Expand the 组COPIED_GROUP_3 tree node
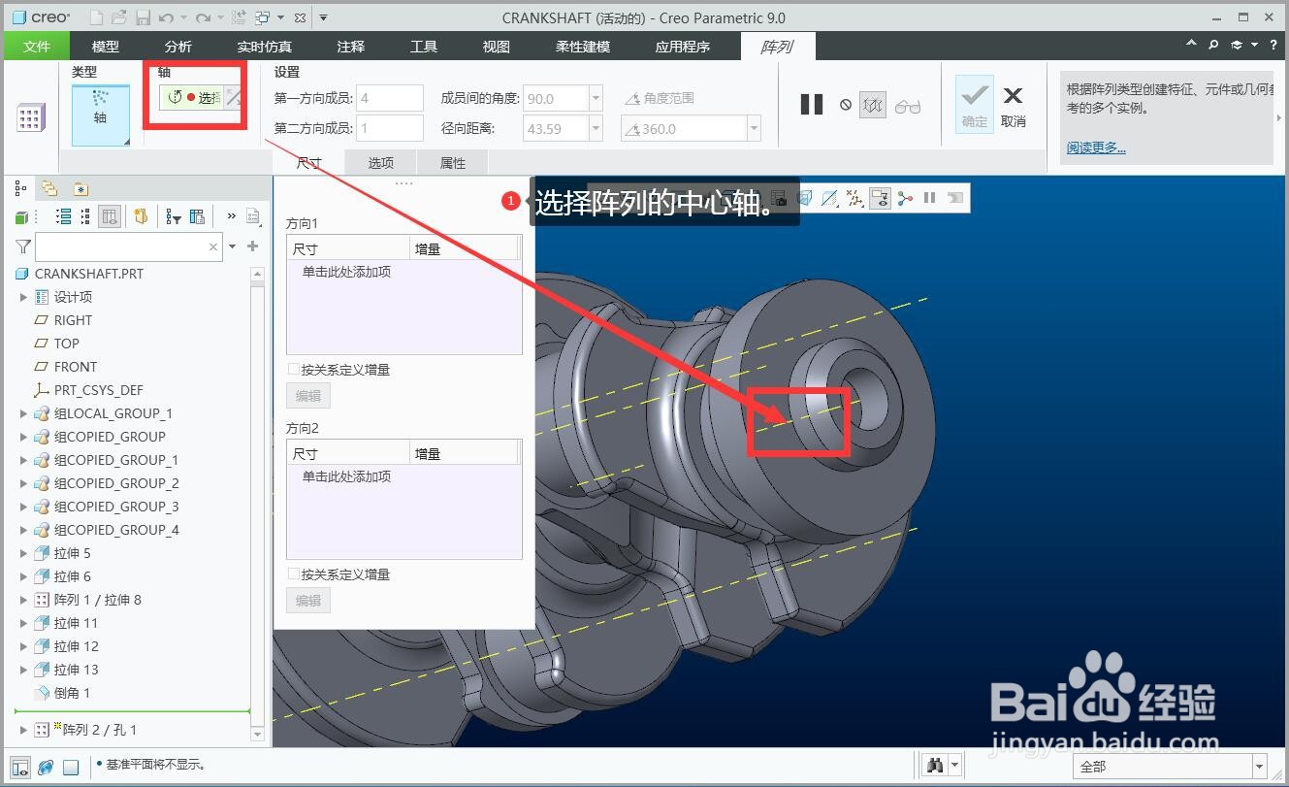The height and width of the screenshot is (787, 1289). tap(24, 507)
